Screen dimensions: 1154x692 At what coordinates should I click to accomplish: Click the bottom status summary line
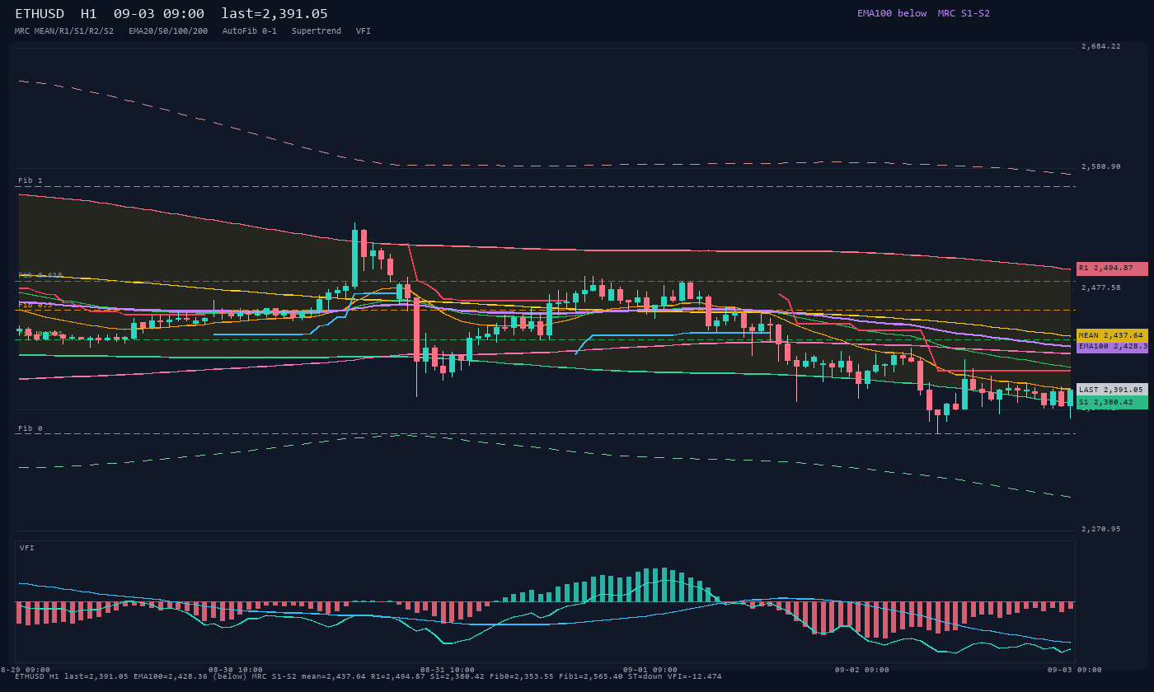(x=368, y=677)
